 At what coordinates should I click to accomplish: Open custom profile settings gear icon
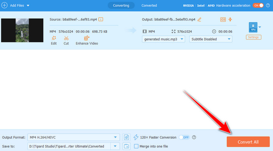click(x=126, y=137)
